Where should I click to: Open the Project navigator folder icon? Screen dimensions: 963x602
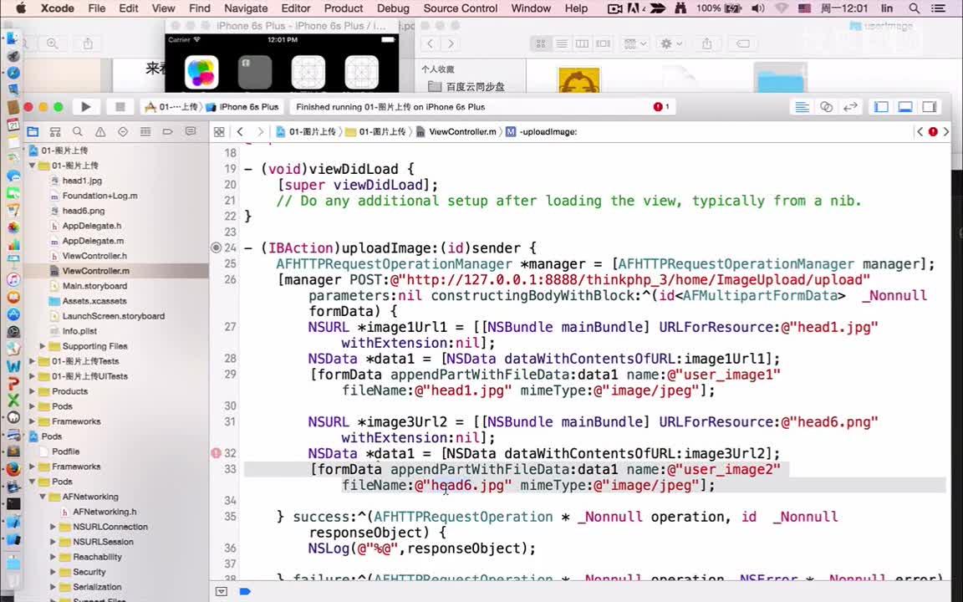(32, 131)
